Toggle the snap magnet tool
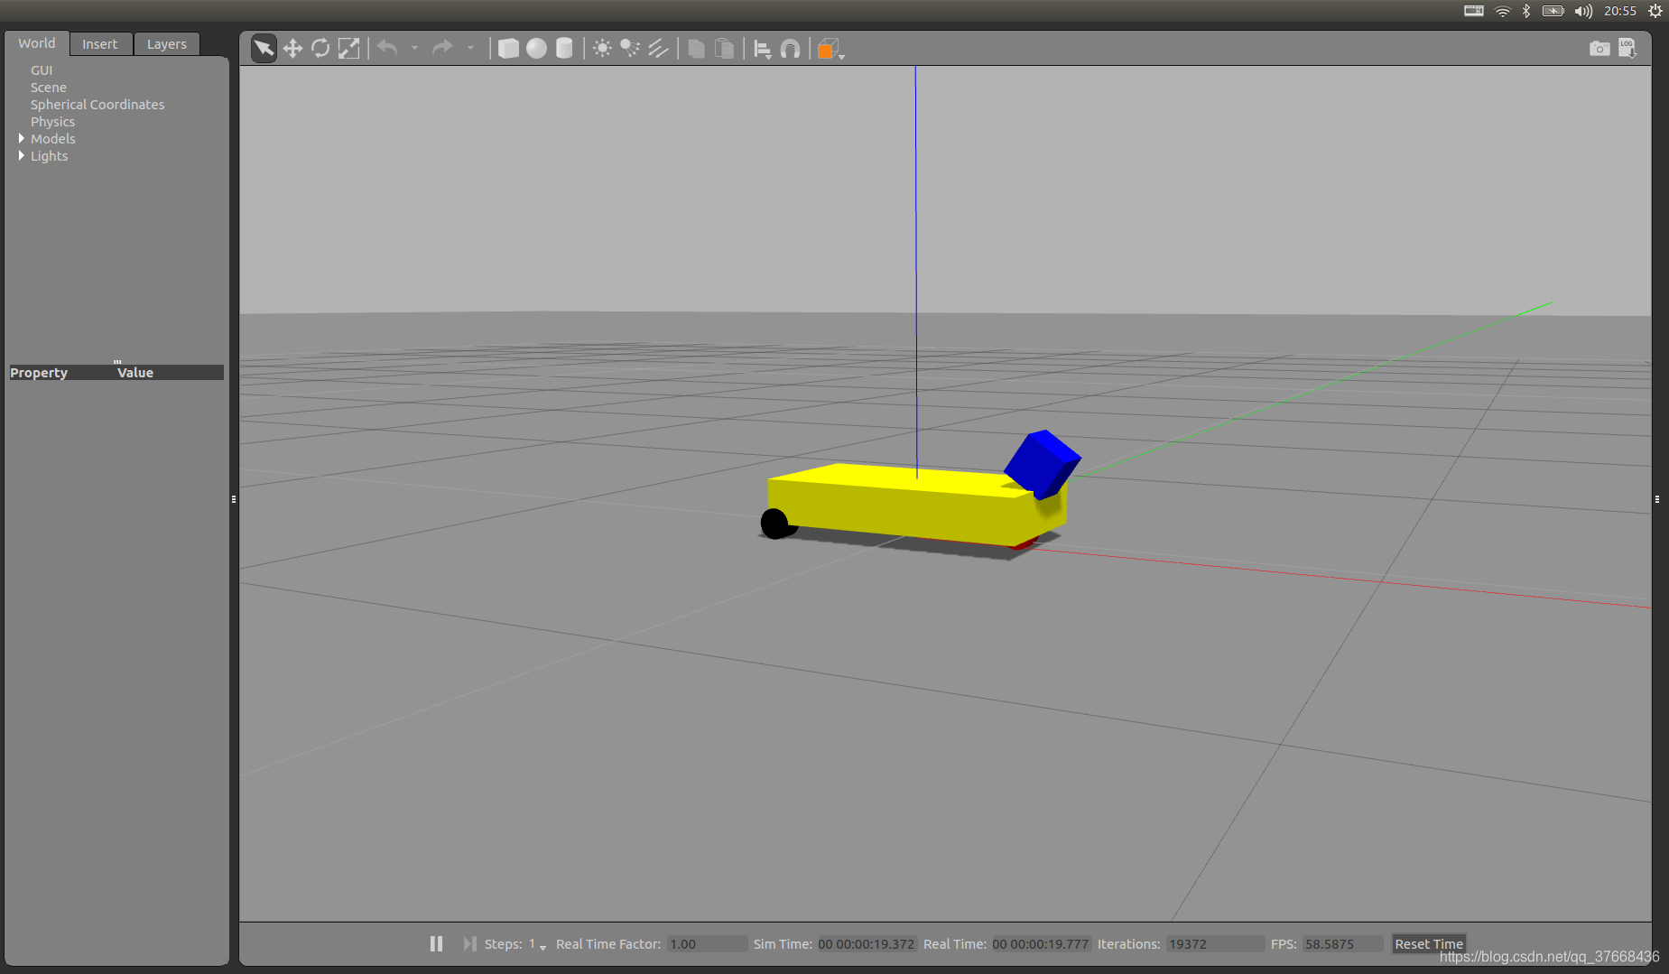This screenshot has width=1669, height=974. click(x=790, y=48)
